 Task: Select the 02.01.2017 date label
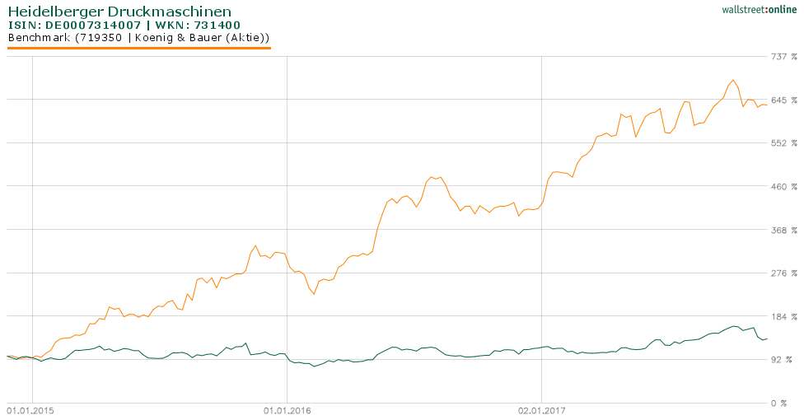pos(541,410)
